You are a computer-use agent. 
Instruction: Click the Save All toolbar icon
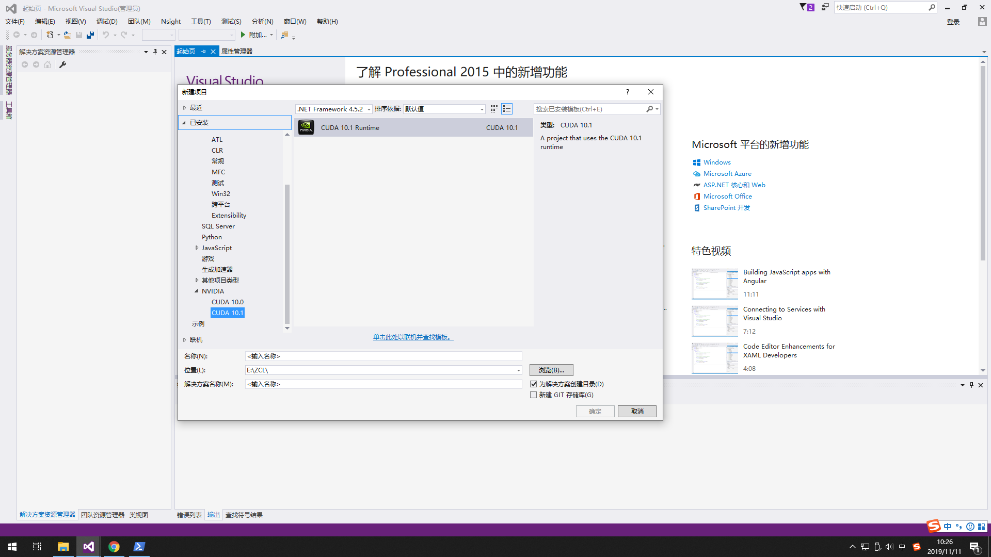coord(90,35)
